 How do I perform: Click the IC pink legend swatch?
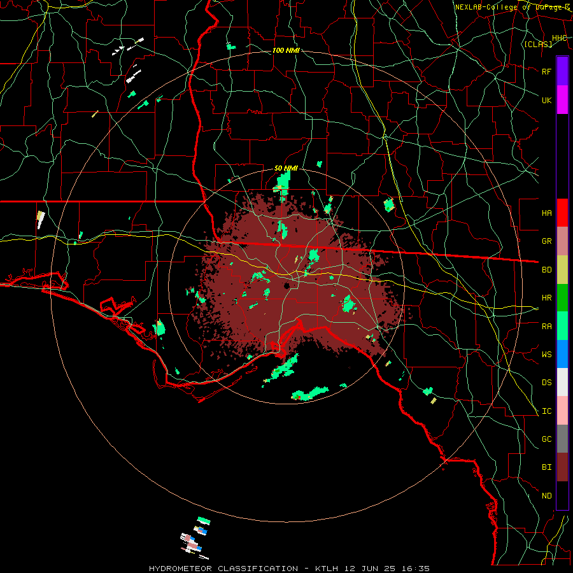pyautogui.click(x=562, y=411)
